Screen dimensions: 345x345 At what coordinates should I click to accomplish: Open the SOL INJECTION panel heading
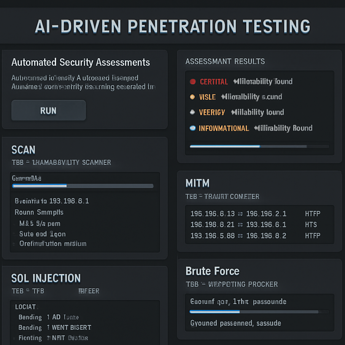click(46, 278)
